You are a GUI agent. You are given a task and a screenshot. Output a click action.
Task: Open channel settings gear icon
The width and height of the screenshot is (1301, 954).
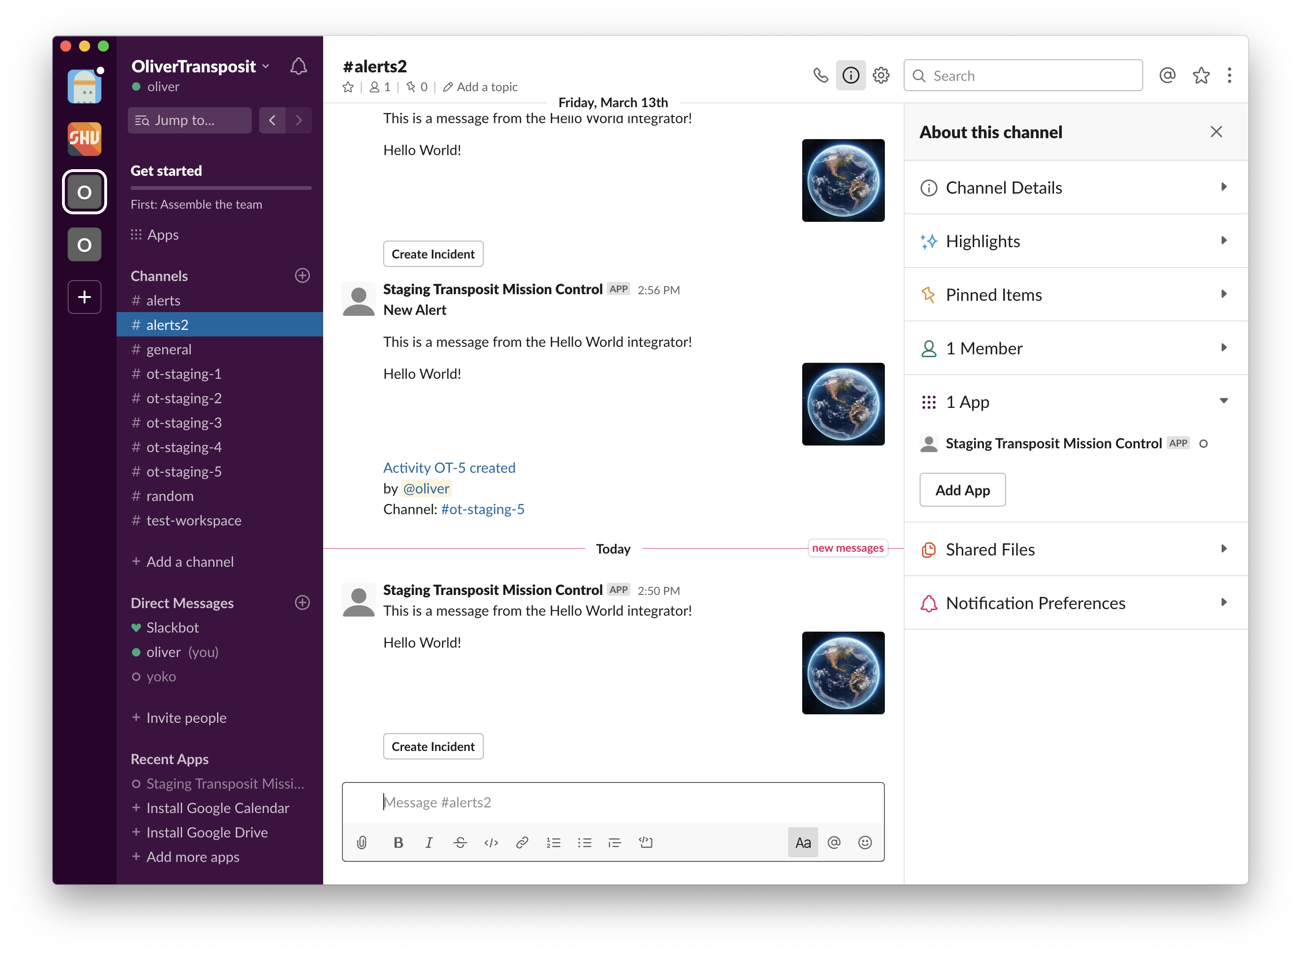(881, 75)
